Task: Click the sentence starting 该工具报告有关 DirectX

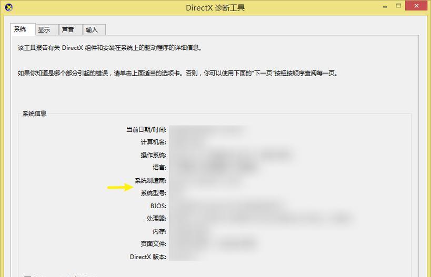Action: pos(110,48)
